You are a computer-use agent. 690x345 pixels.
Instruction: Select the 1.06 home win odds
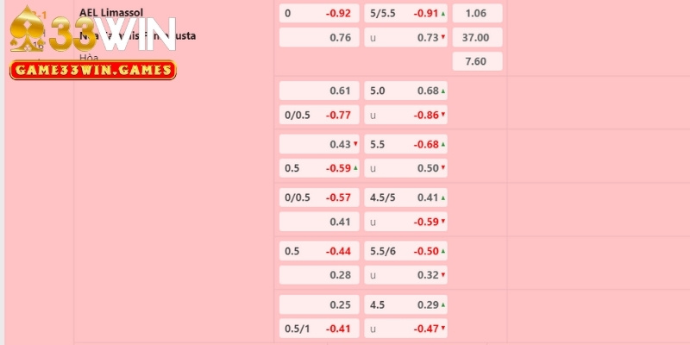click(476, 14)
